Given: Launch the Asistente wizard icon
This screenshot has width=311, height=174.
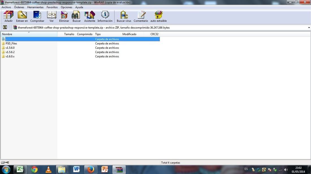Looking at the screenshot, I should click(x=90, y=17).
